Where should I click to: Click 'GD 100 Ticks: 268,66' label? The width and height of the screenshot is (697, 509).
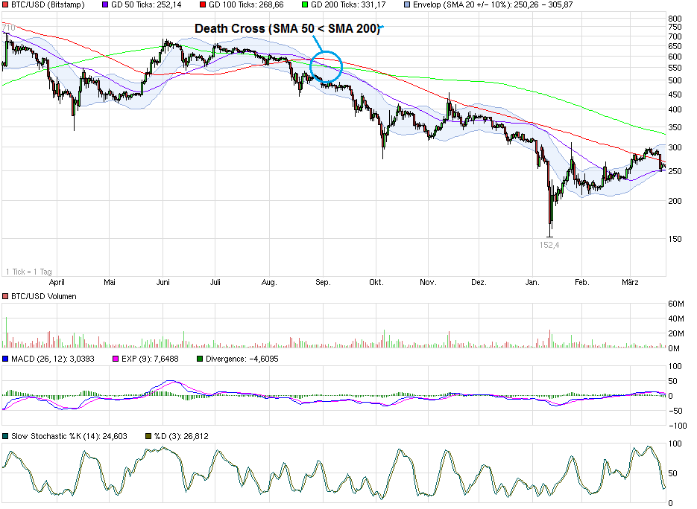click(x=246, y=5)
